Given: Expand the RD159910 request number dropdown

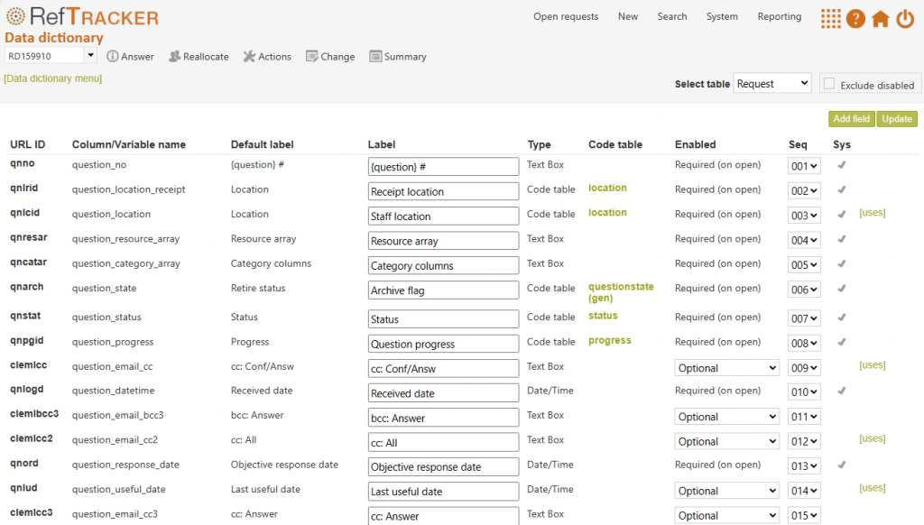Looking at the screenshot, I should point(90,55).
